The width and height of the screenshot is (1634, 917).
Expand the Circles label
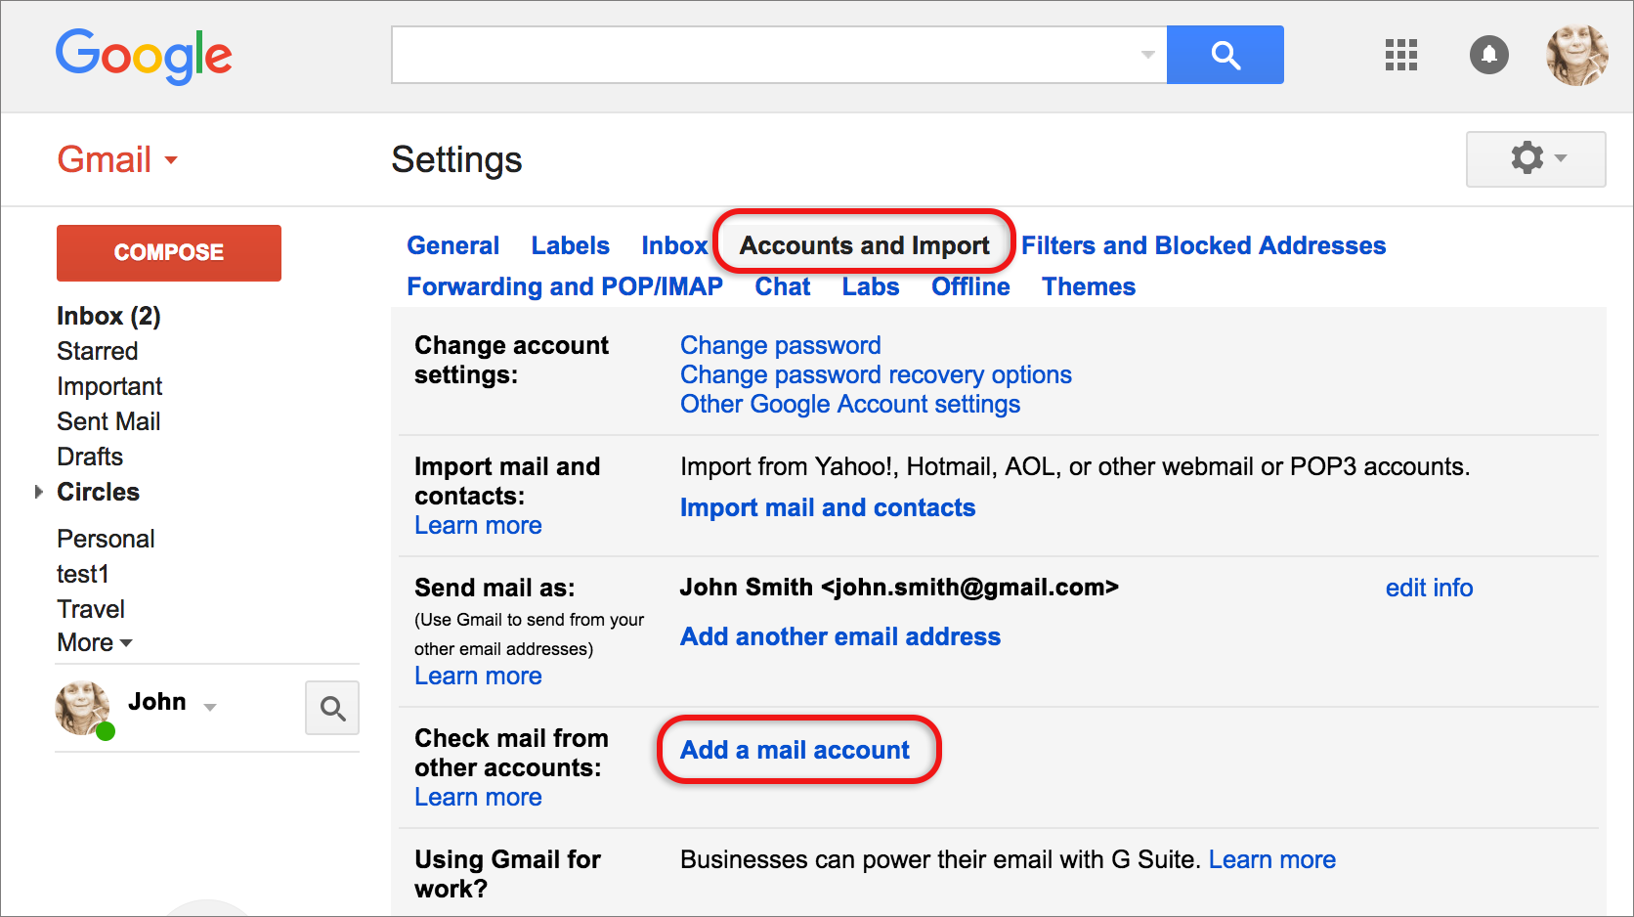coord(39,492)
